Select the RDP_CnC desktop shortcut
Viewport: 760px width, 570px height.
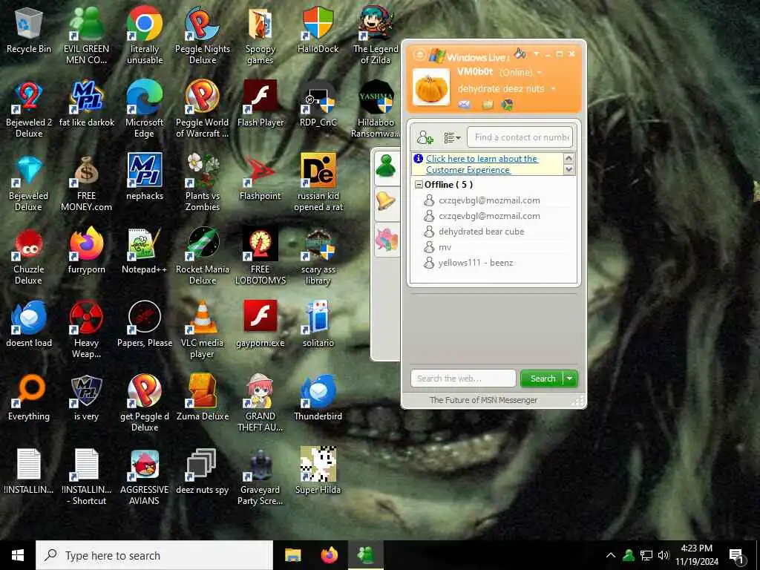pos(318,104)
